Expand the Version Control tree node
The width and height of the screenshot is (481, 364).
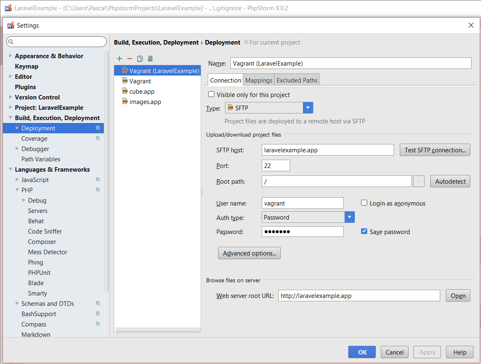point(11,97)
